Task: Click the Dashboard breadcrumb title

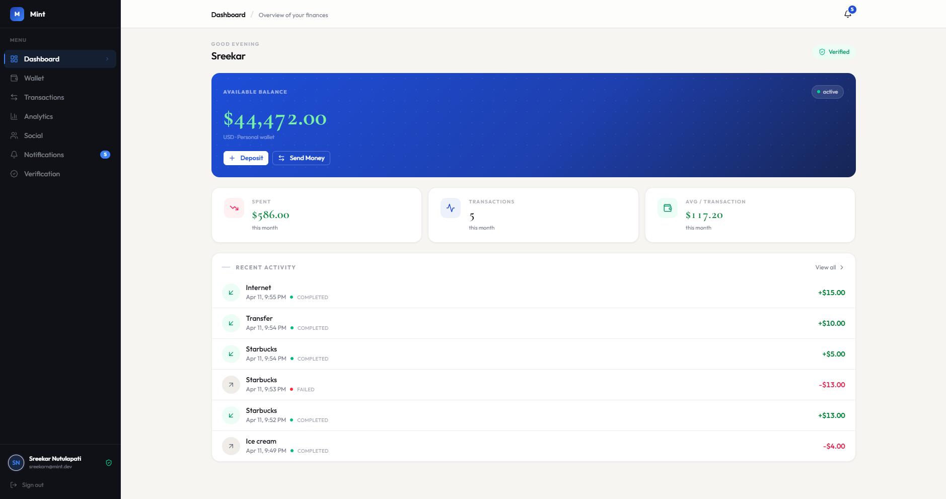Action: 229,15
